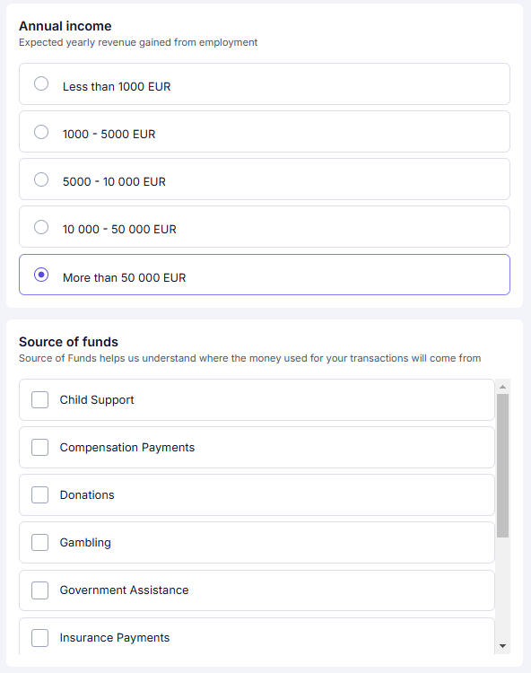The height and width of the screenshot is (673, 531).
Task: Click the scrollbar down arrow
Action: tap(502, 646)
